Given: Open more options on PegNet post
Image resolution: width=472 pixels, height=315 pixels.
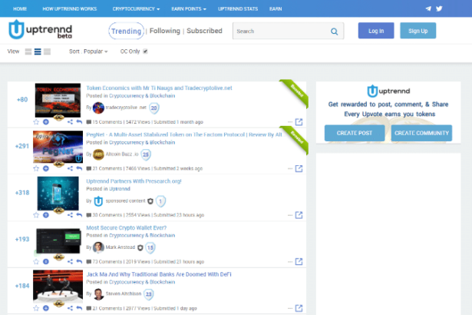Looking at the screenshot, I should point(290,168).
